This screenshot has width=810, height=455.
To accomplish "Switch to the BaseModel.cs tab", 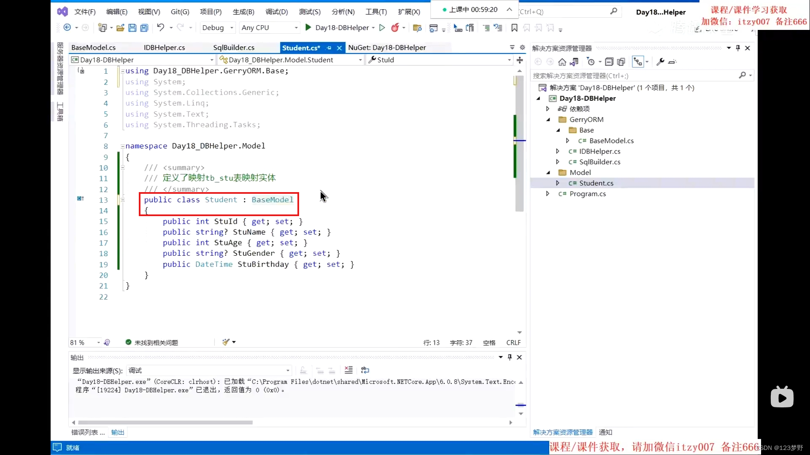I will (94, 48).
